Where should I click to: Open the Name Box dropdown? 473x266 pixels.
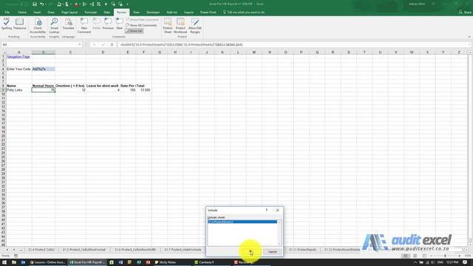point(80,44)
